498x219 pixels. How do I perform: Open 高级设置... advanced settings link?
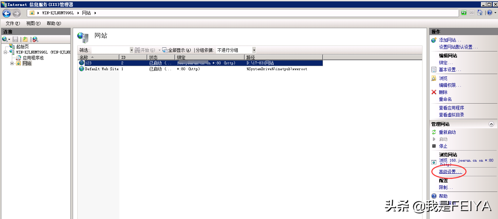(x=450, y=172)
